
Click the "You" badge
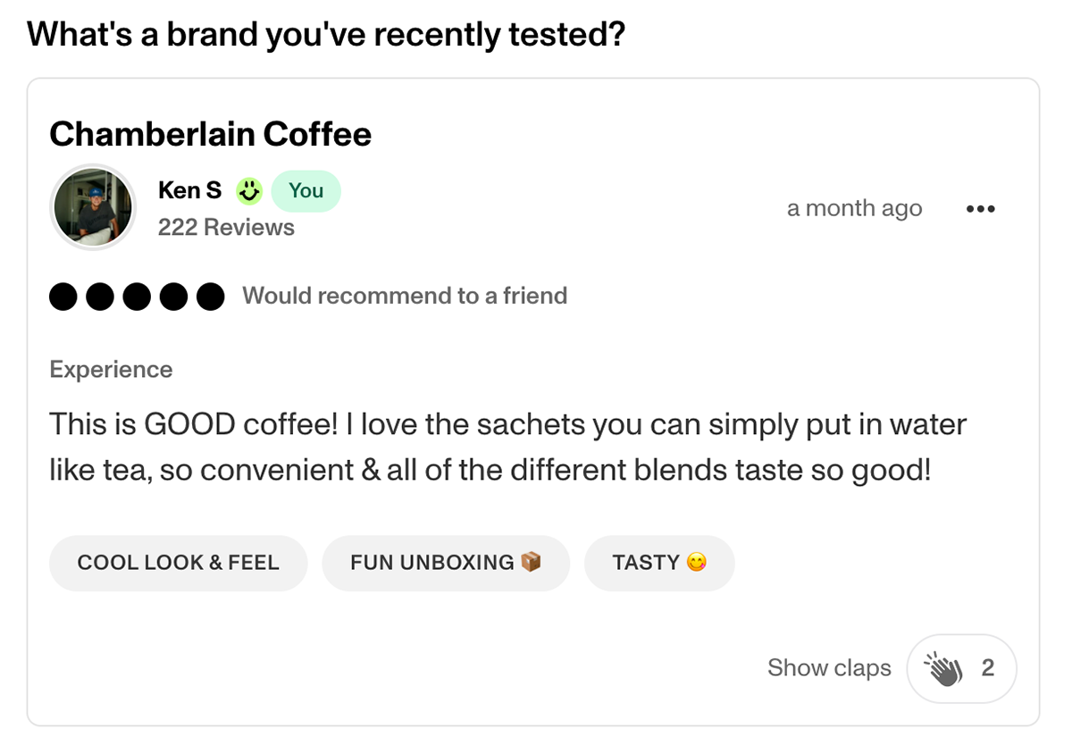click(306, 190)
